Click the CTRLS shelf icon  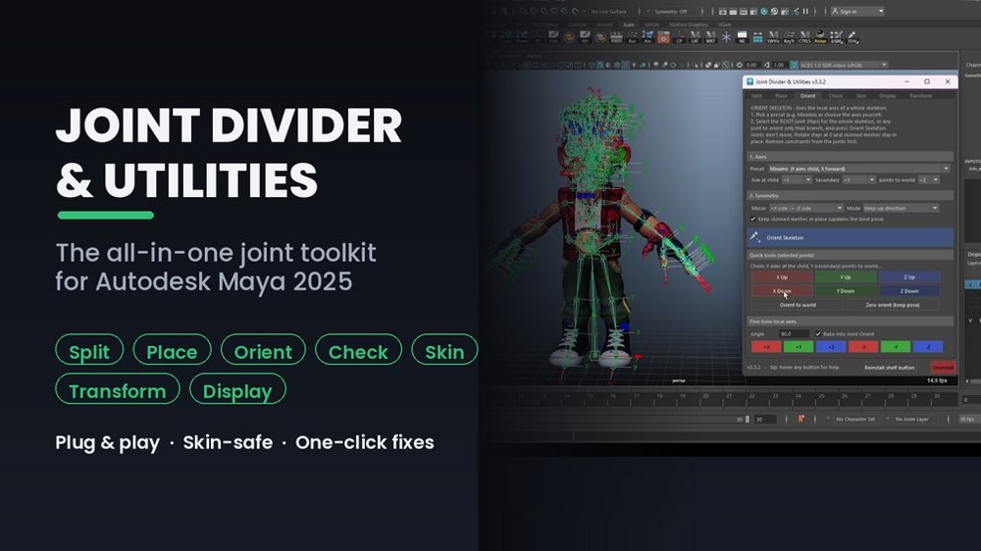[x=804, y=37]
